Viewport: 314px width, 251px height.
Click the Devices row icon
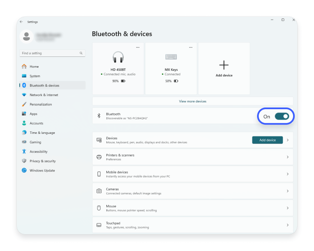(99, 140)
